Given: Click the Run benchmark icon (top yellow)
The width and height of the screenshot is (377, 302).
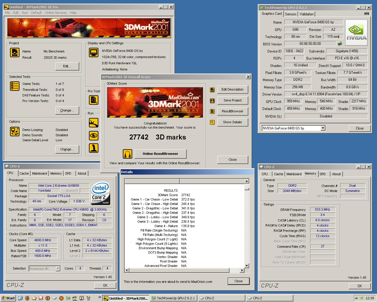Looking at the screenshot, I should tap(94, 123).
